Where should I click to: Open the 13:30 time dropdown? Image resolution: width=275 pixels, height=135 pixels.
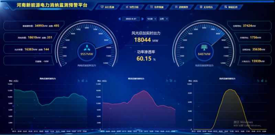[x=152, y=19]
